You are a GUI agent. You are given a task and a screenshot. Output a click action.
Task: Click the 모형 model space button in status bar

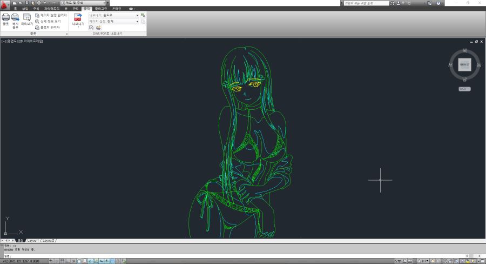point(397,261)
